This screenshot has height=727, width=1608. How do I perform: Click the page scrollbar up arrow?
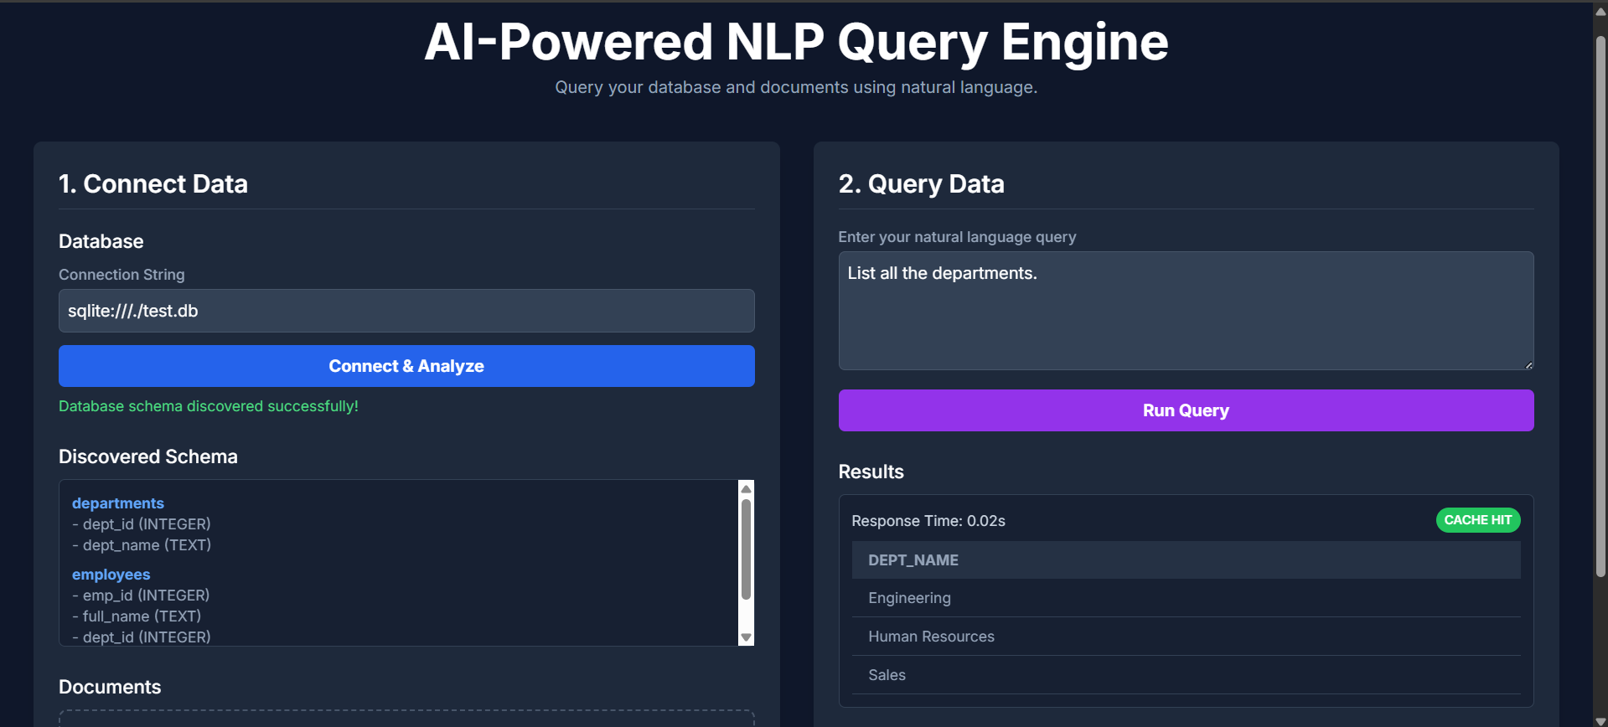point(1600,11)
